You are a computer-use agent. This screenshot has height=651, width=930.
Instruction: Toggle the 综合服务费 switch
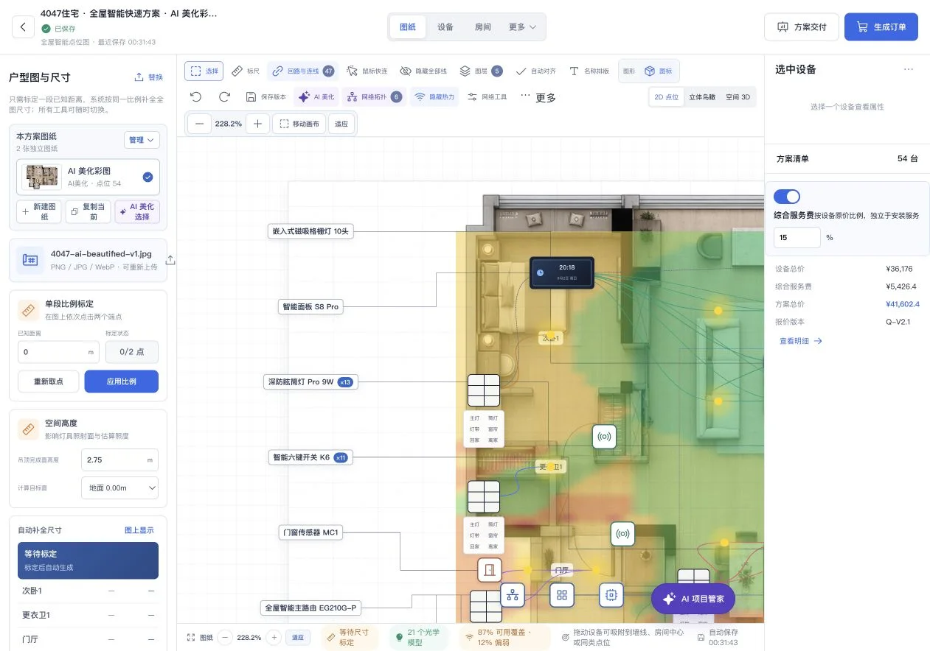point(786,197)
